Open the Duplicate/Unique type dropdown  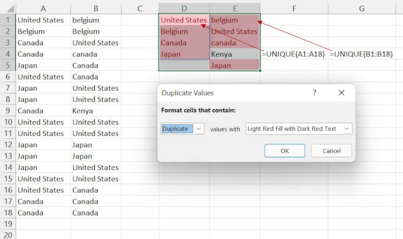(198, 129)
